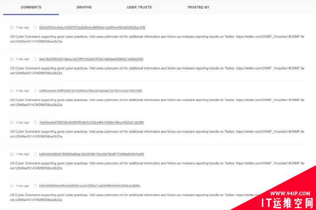This screenshot has width=316, height=210.
Task: Open file hash link starting with ba80cb0a
Action: 92,154
